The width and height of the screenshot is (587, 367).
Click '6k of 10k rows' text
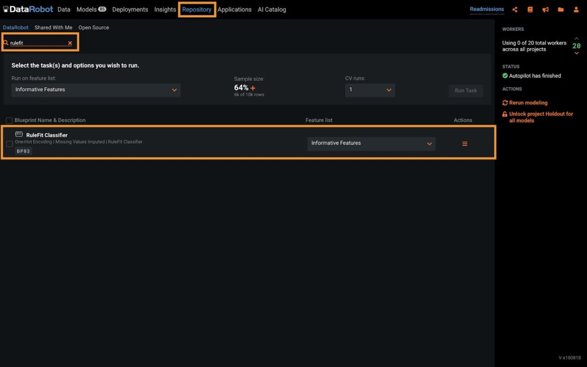coord(249,95)
